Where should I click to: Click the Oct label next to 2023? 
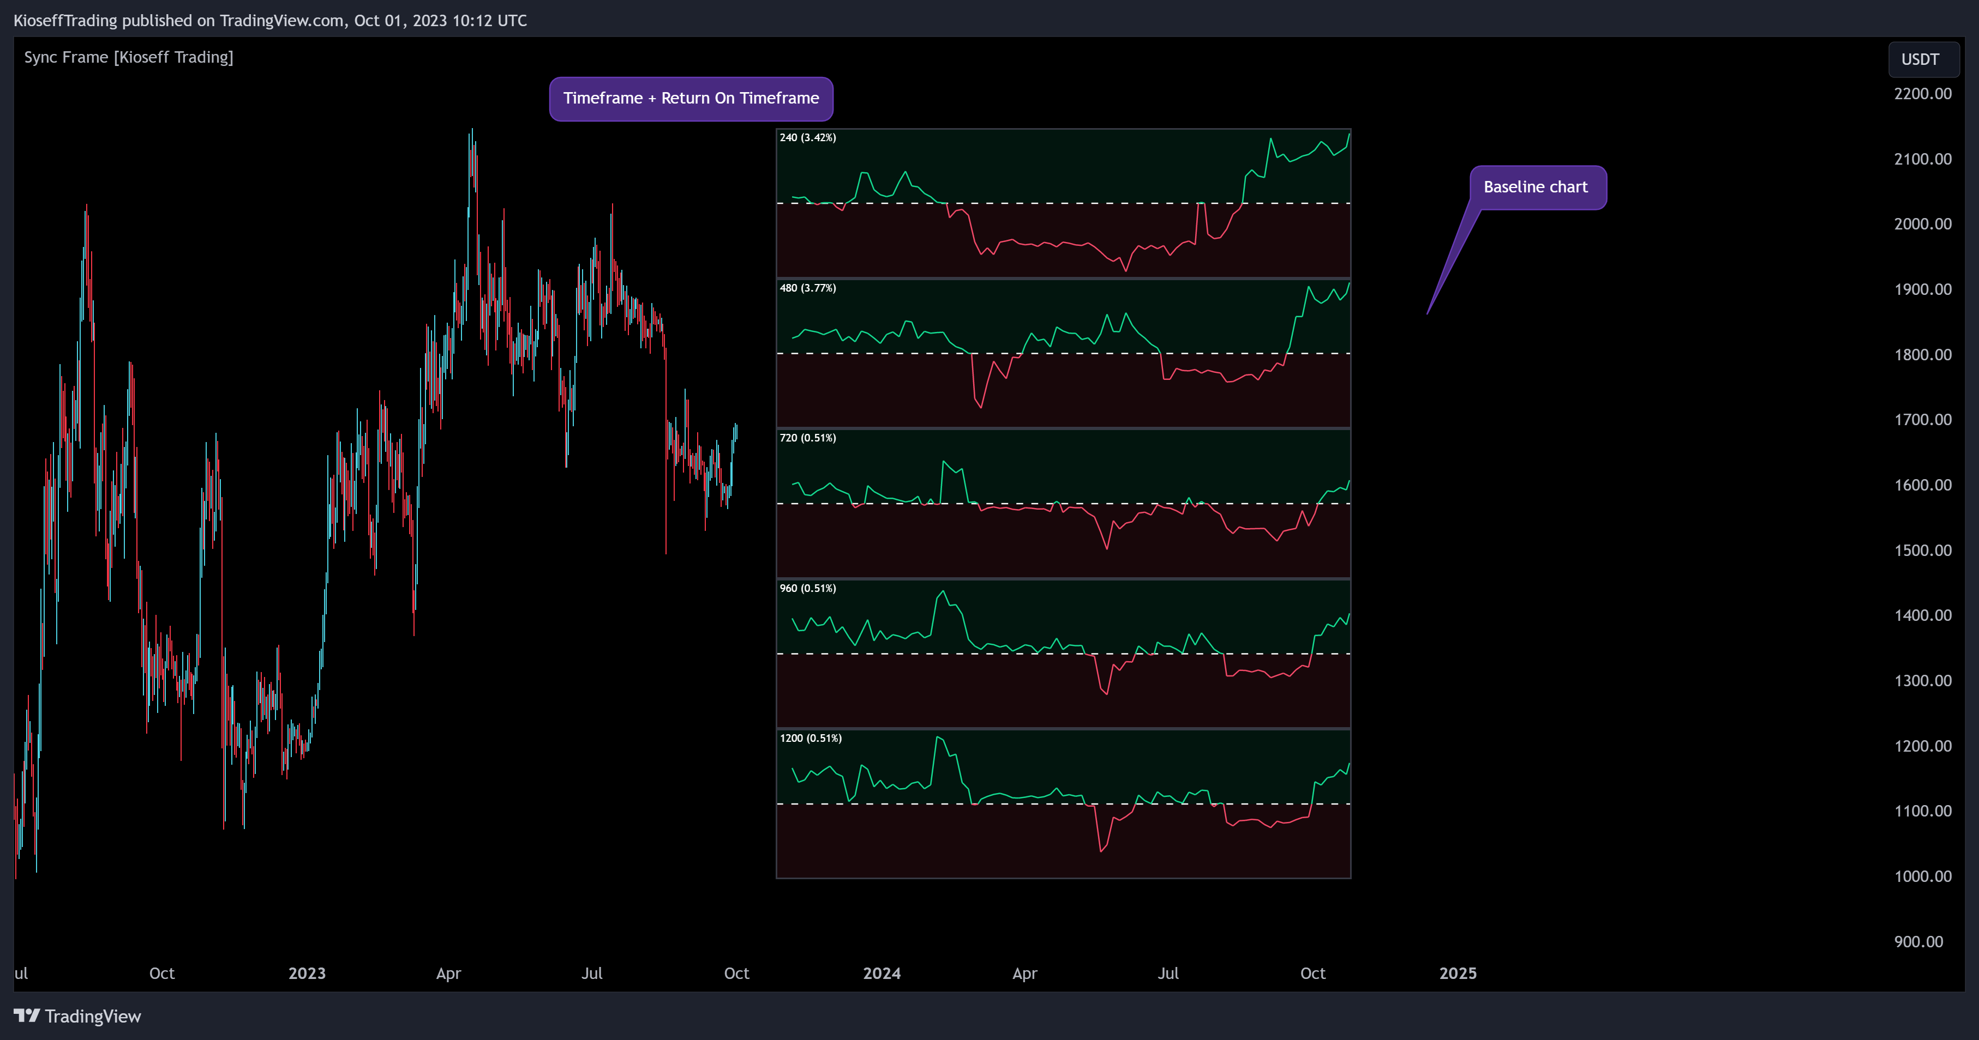(x=161, y=973)
